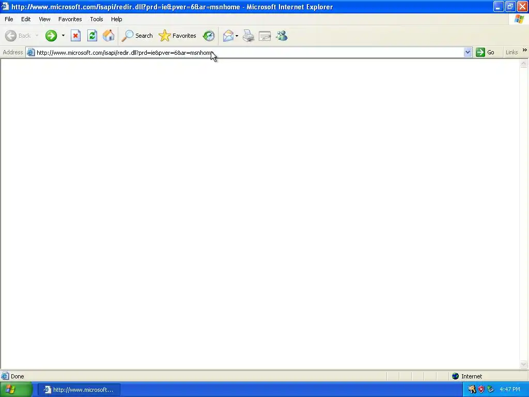This screenshot has height=397, width=529.
Task: Restore down the Internet Explorer window
Action: pyautogui.click(x=510, y=6)
